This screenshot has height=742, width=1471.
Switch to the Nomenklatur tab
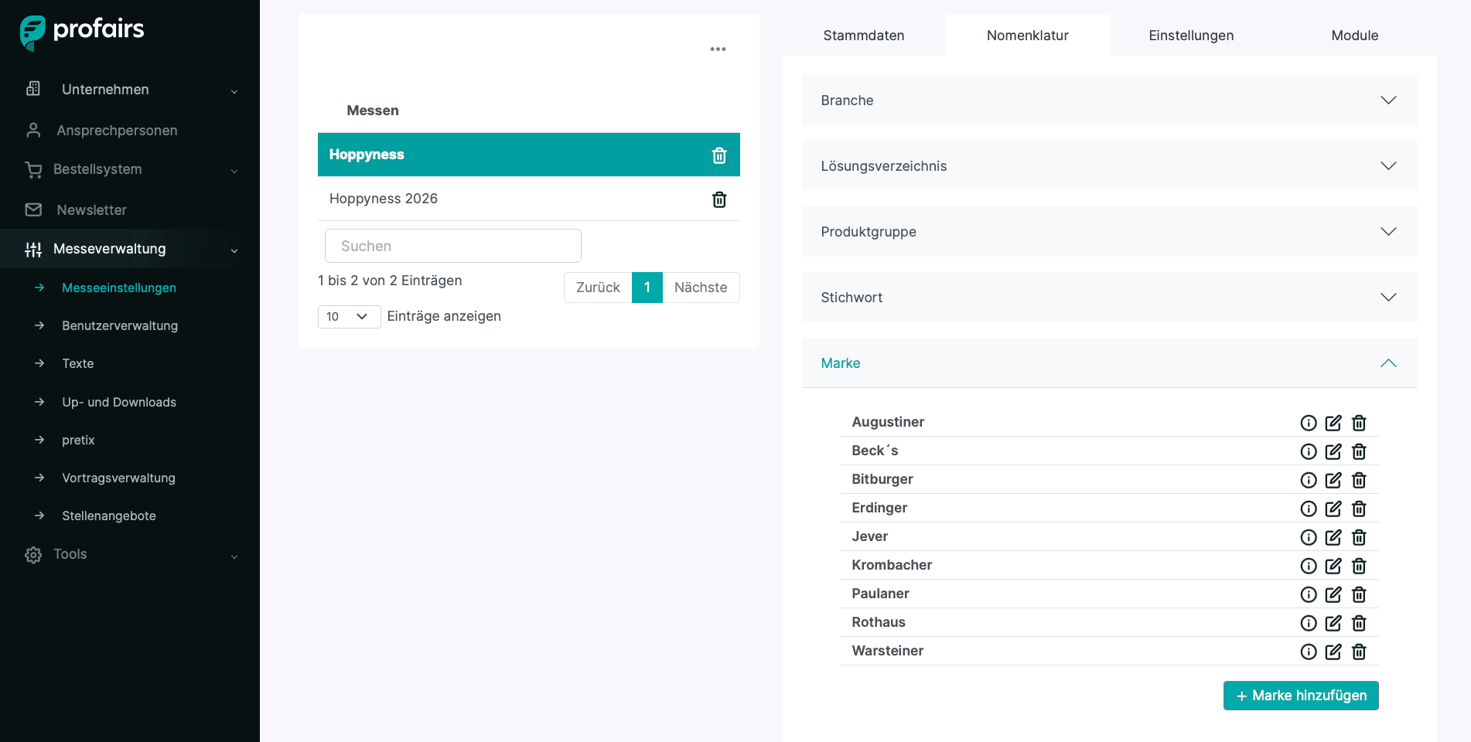[x=1028, y=36]
